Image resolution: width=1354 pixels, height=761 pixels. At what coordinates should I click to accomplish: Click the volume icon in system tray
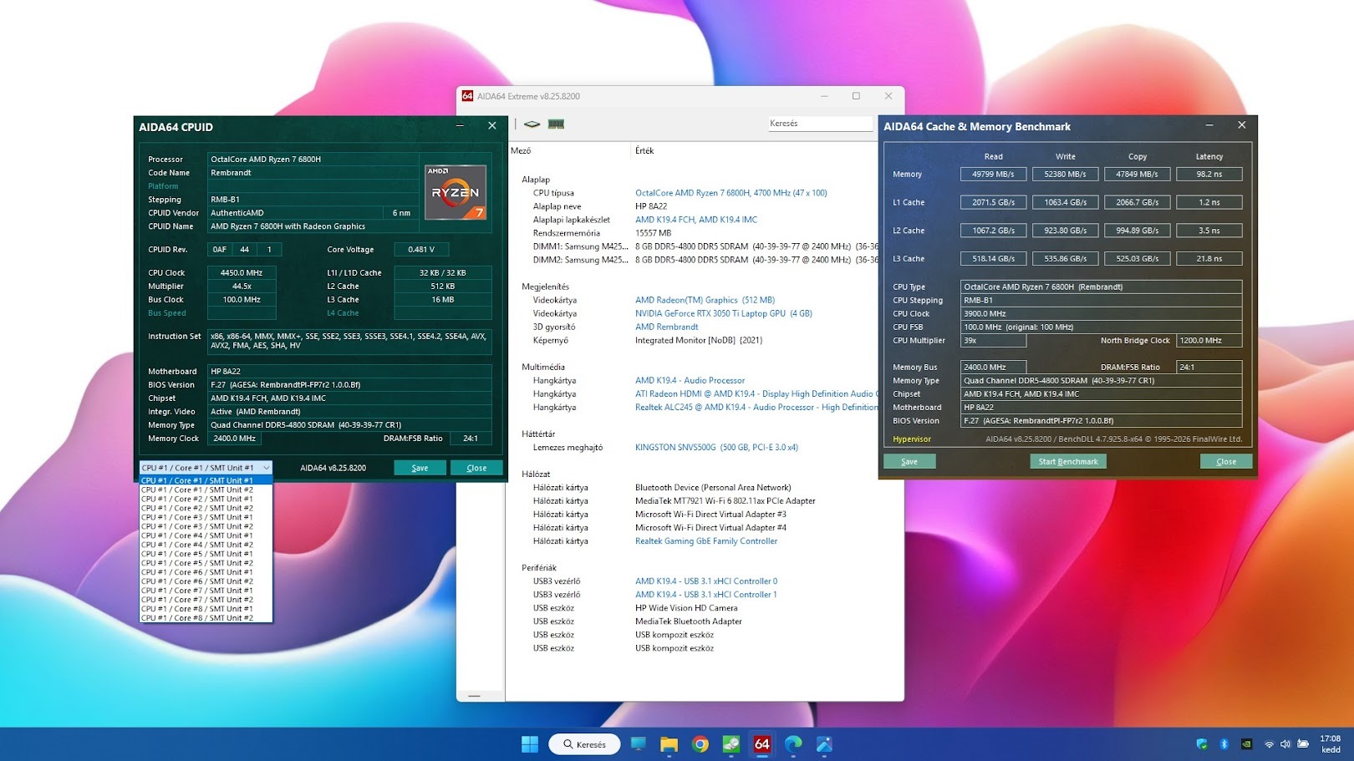(x=1285, y=743)
